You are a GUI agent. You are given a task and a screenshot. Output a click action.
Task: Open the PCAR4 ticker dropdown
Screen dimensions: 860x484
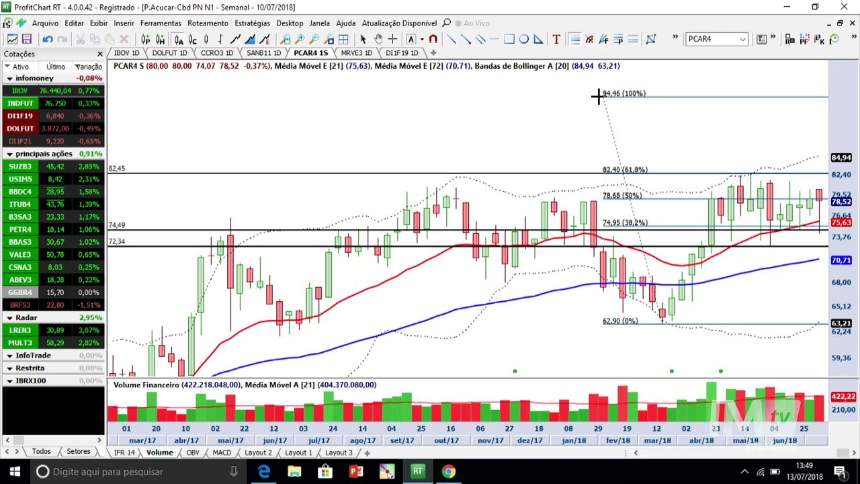pos(742,39)
